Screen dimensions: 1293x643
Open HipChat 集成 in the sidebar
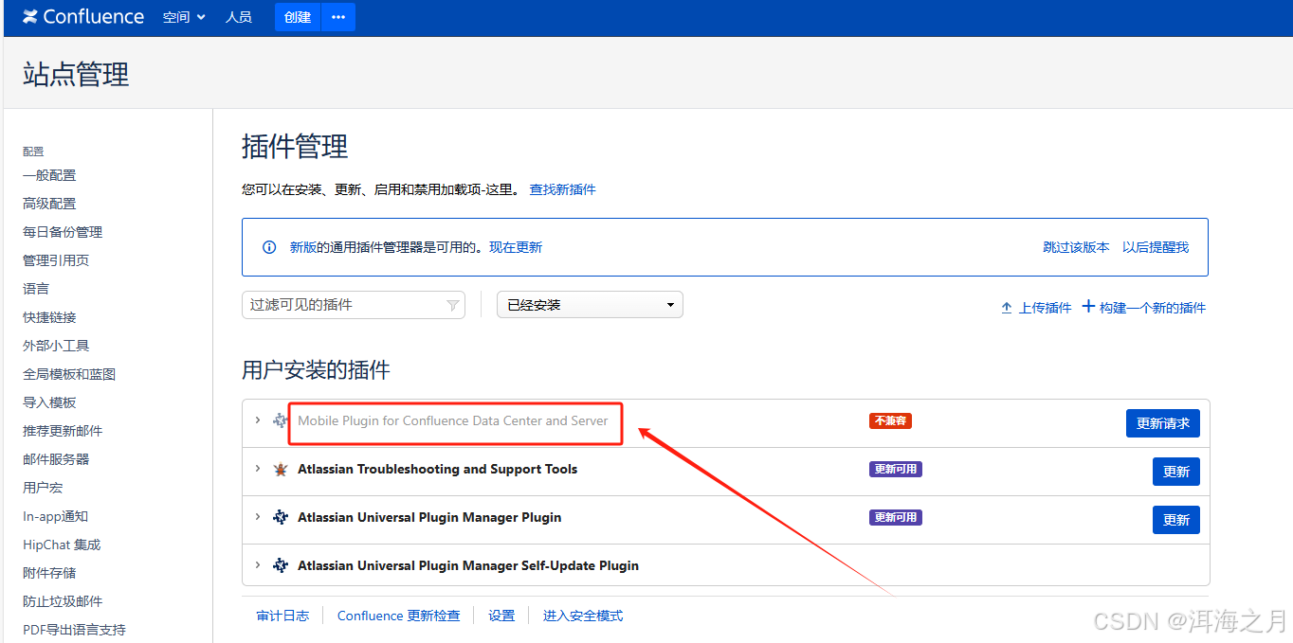coord(62,545)
